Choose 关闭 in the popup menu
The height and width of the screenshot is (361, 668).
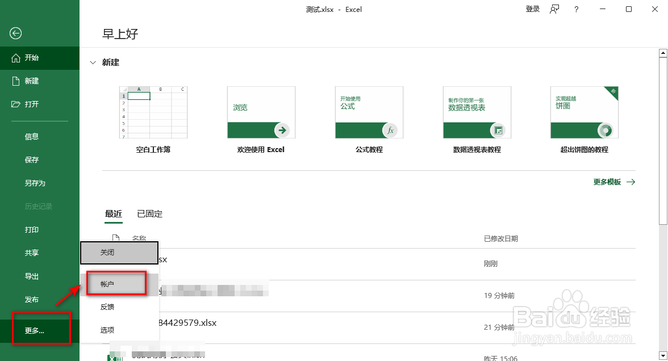pos(119,253)
